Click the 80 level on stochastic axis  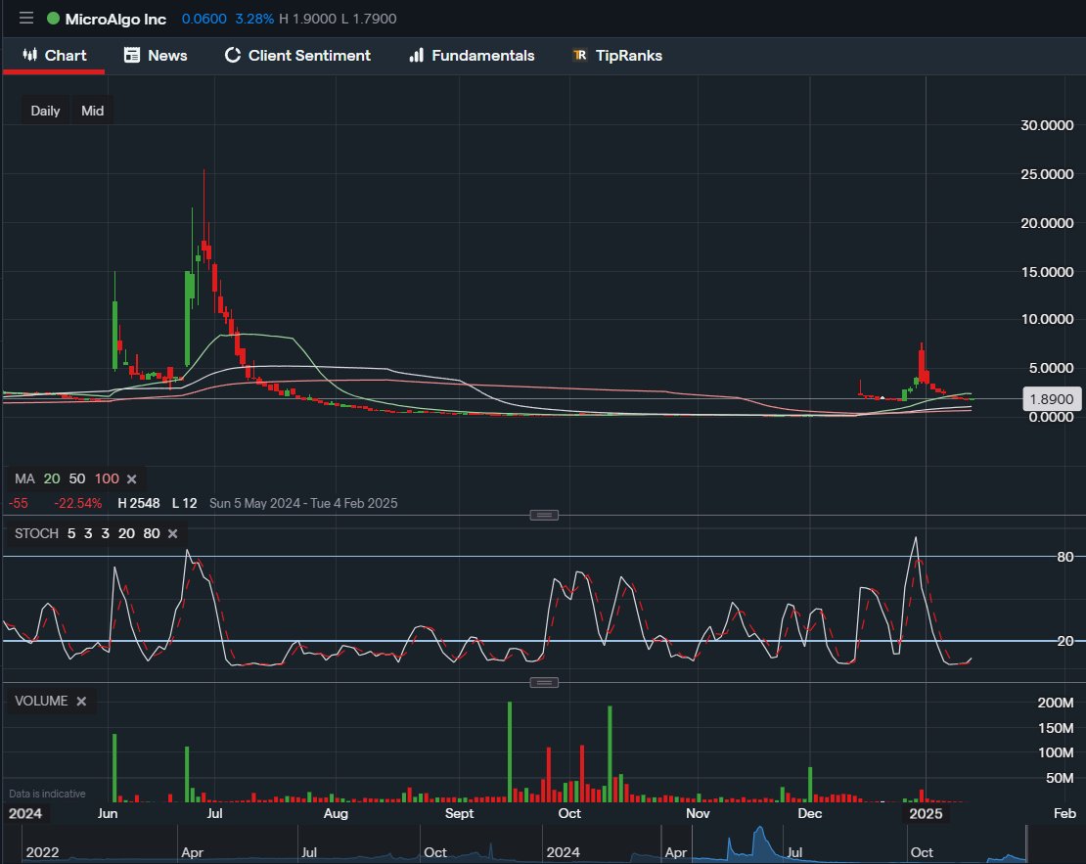(1065, 557)
